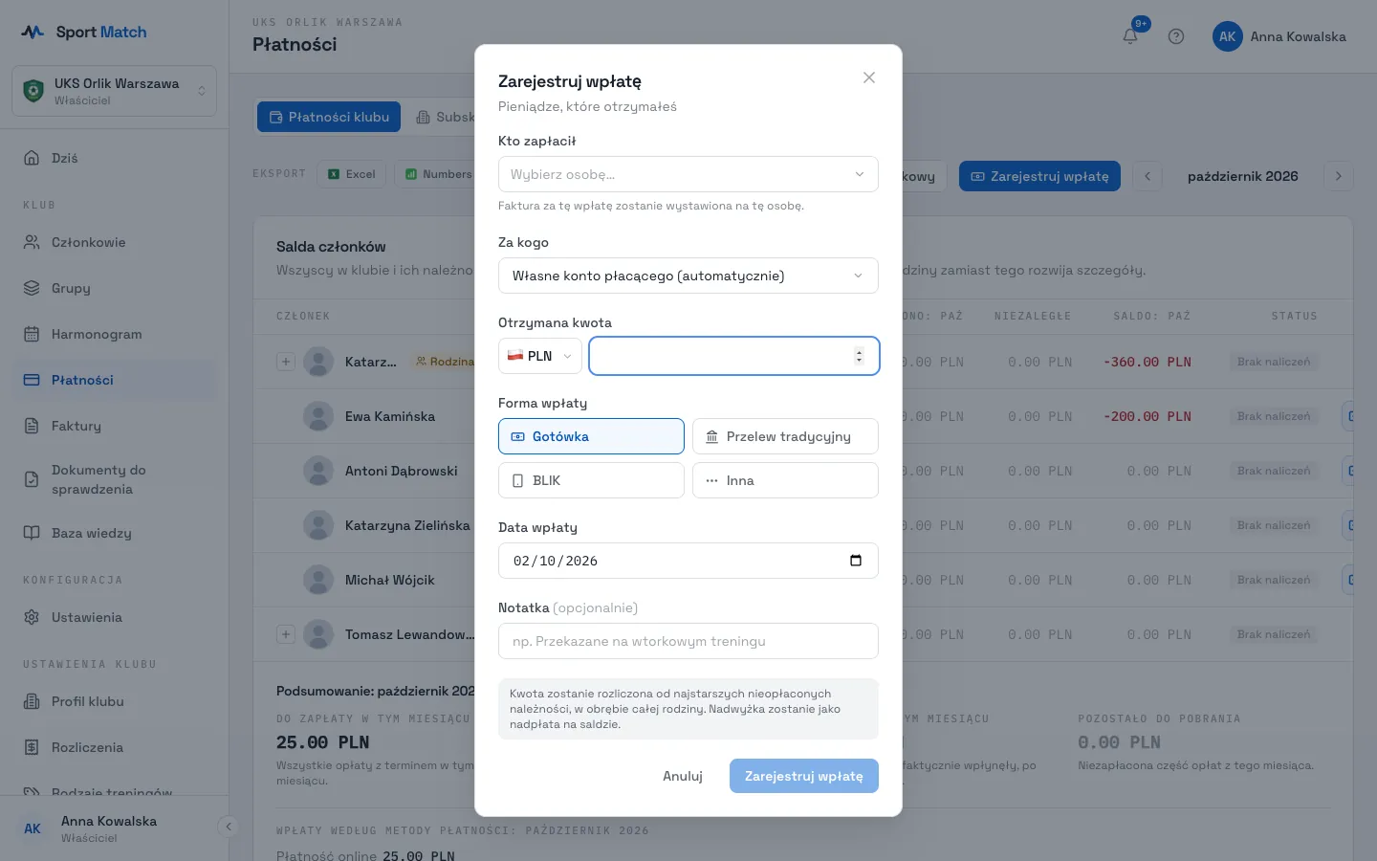
Task: Click Ewa Kamińska member row
Action: (x=803, y=416)
